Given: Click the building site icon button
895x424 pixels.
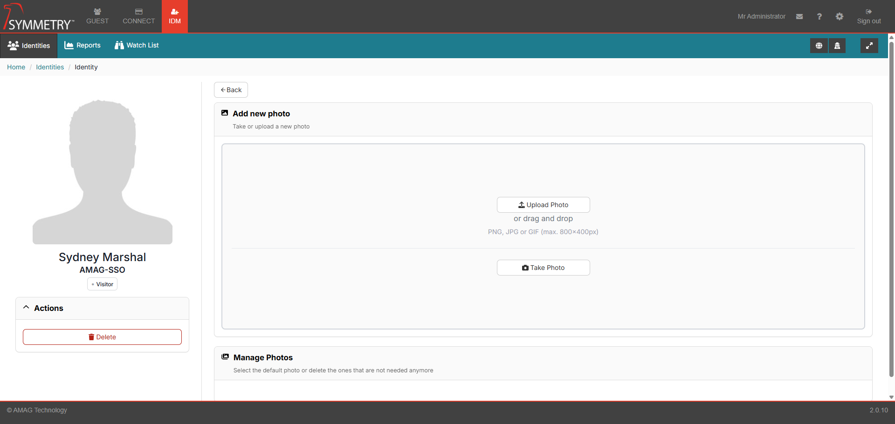Looking at the screenshot, I should coord(837,46).
